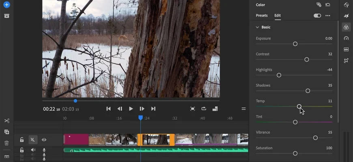Click the reset color arrow icon
353x162 pixels.
328,4
